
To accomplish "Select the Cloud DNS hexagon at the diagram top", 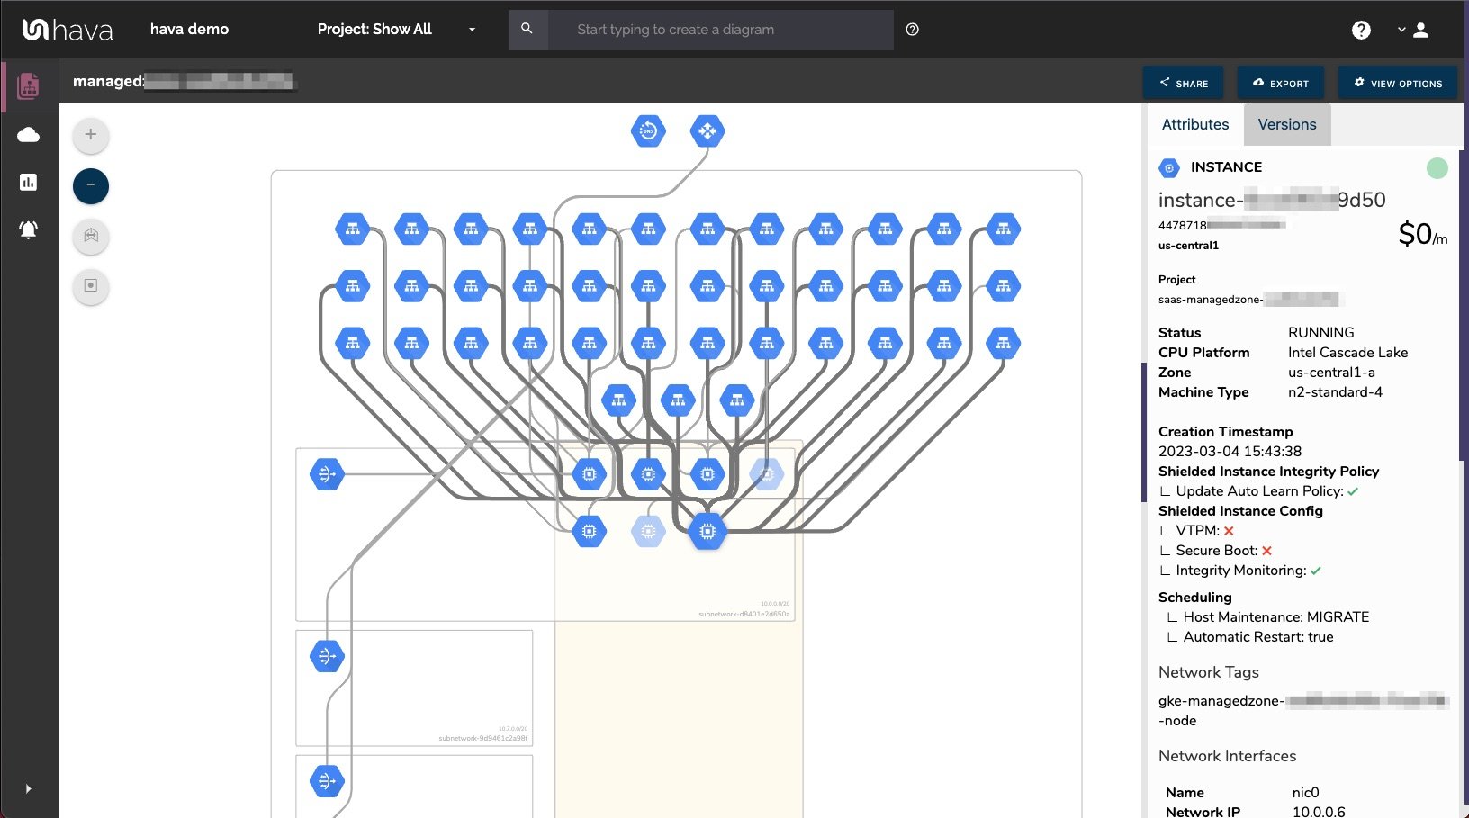I will click(648, 130).
